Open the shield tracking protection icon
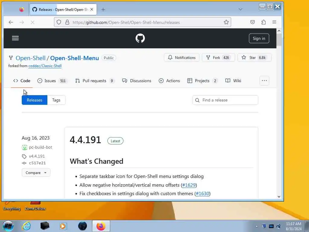Viewport: 309px width, 232px height. [x=59, y=22]
